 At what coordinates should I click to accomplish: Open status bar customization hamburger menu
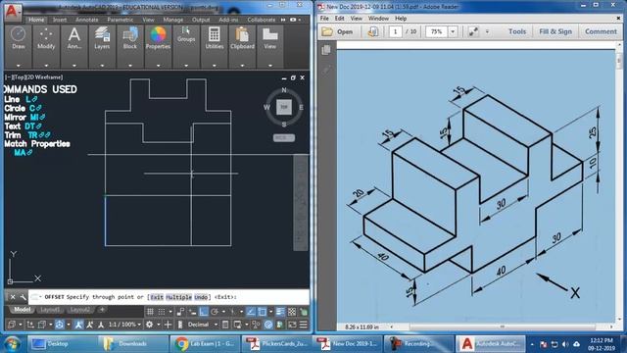click(x=304, y=325)
